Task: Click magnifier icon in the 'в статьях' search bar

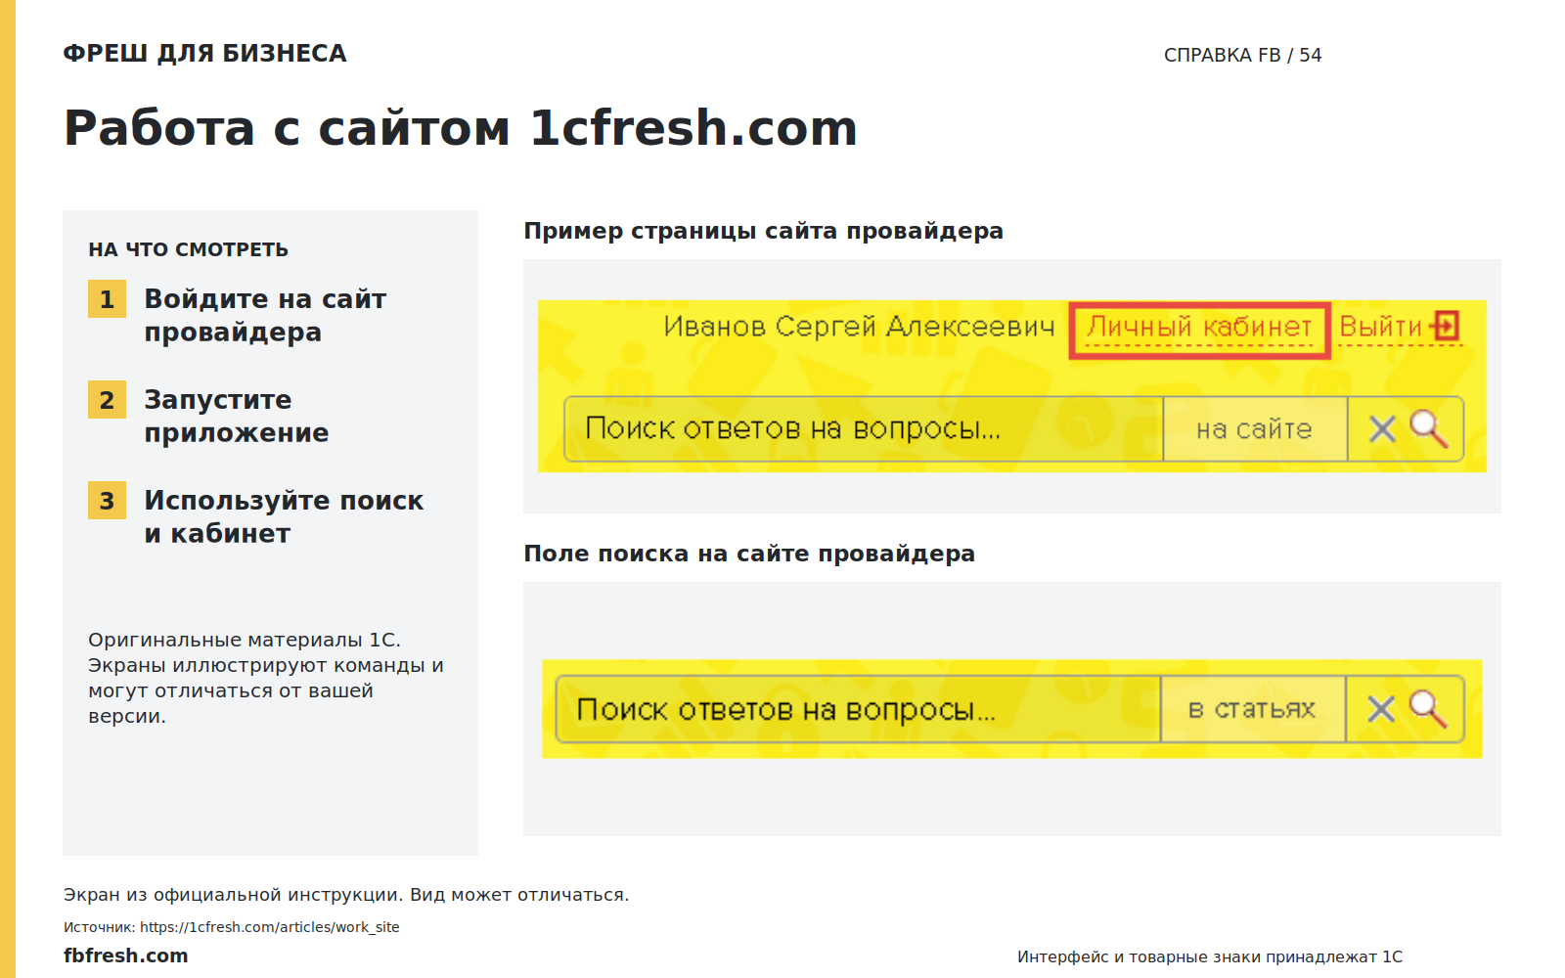Action: click(1428, 709)
